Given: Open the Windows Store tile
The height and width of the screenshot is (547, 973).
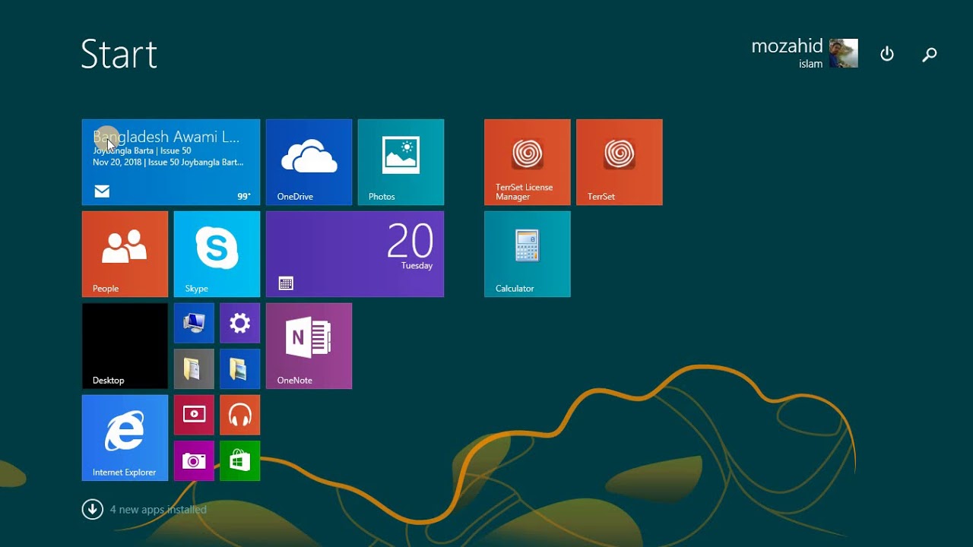Looking at the screenshot, I should click(x=240, y=461).
